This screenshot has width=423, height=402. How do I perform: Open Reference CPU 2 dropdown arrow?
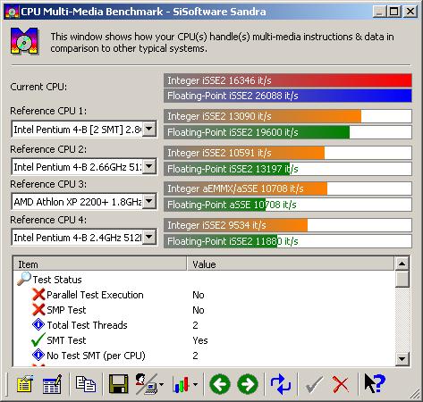click(x=149, y=166)
